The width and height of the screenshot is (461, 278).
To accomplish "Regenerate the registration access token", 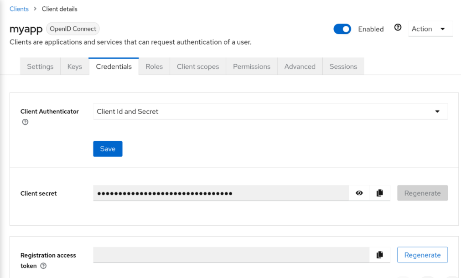I will point(422,254).
